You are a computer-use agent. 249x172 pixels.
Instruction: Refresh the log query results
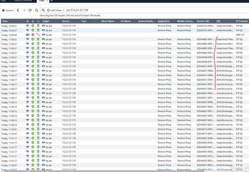click(30, 10)
